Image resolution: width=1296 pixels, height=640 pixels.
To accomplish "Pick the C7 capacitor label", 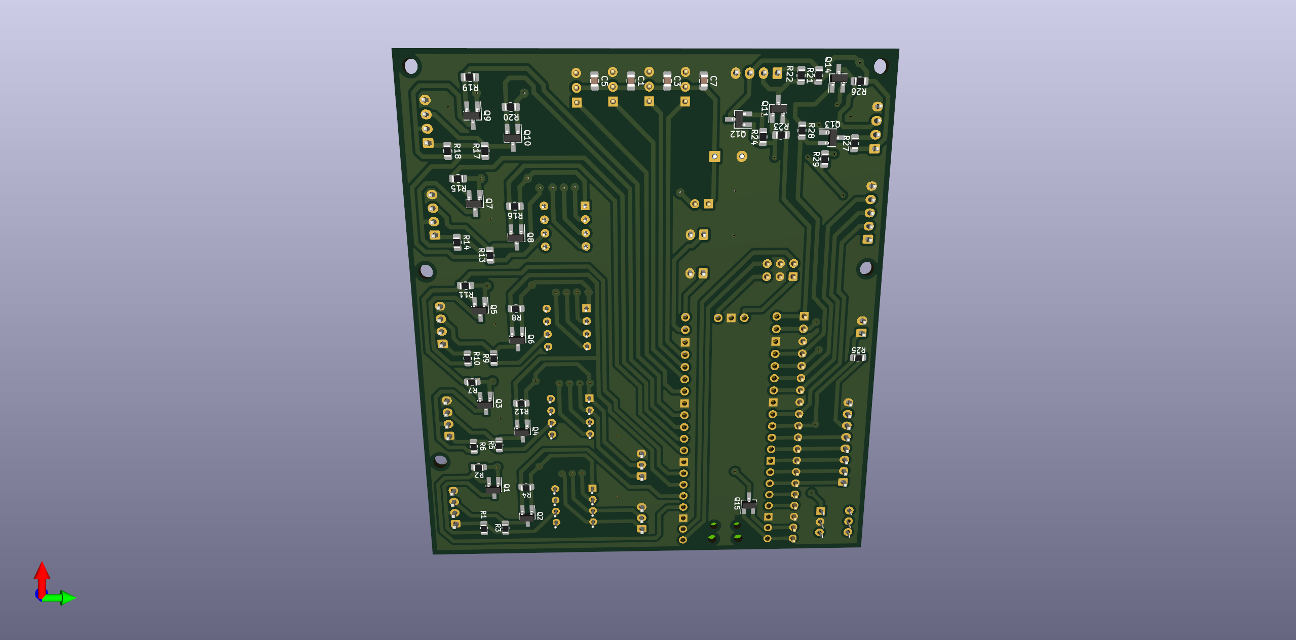I will click(x=713, y=81).
